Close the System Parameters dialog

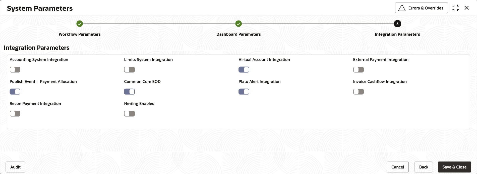click(x=467, y=8)
